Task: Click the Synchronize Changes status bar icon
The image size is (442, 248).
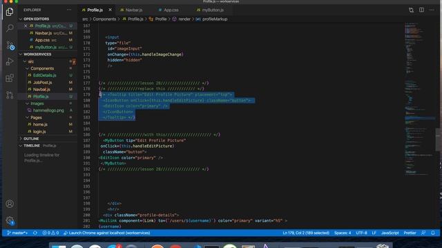Action: [x=35, y=233]
